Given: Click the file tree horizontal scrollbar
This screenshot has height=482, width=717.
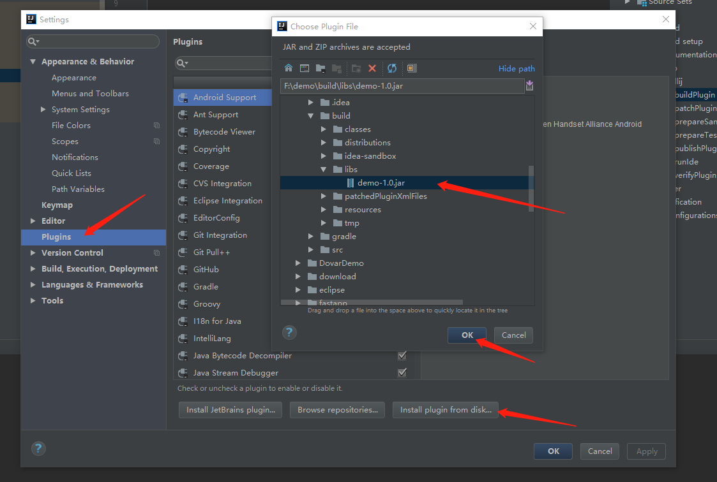Looking at the screenshot, I should point(372,302).
